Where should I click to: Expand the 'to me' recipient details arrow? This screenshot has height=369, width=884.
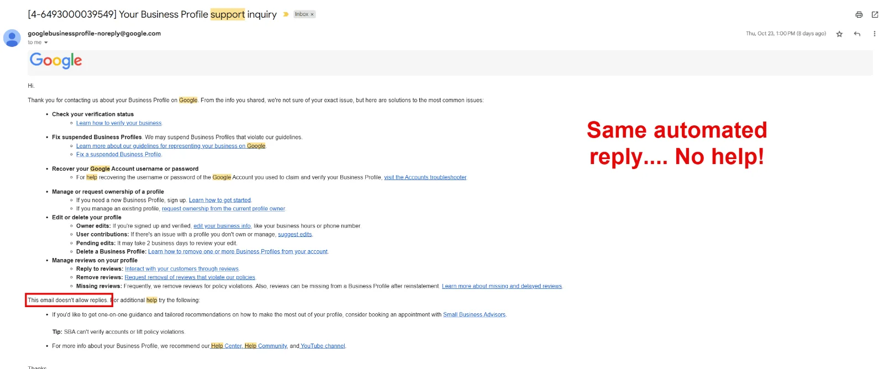point(46,43)
